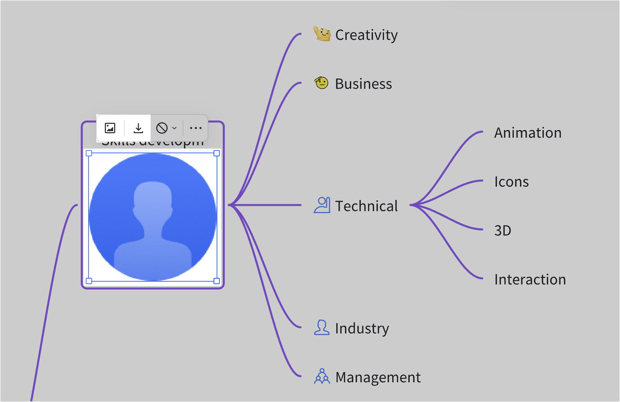Screen dimensions: 620x402
Task: Click the top-right resize handle of the image
Action: click(217, 153)
